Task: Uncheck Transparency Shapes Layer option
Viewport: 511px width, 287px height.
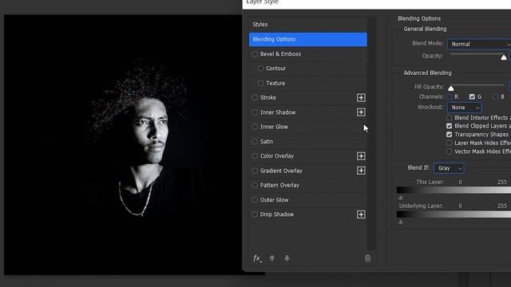Action: click(x=449, y=135)
